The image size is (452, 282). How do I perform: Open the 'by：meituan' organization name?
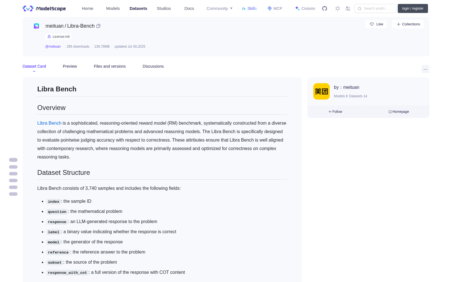[x=347, y=87]
